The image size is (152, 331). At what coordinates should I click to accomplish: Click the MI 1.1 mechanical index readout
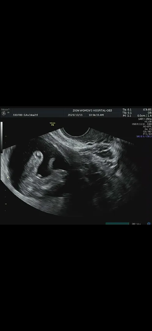(x=127, y=116)
